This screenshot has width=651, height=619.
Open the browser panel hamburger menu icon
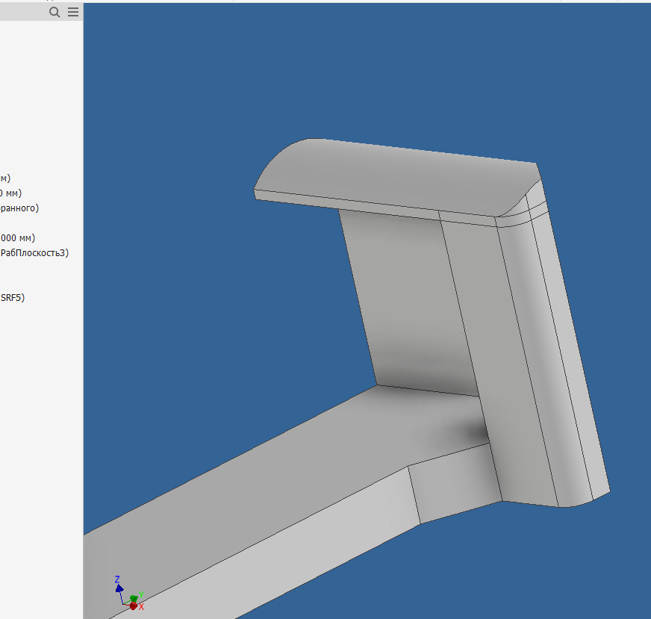click(x=72, y=12)
